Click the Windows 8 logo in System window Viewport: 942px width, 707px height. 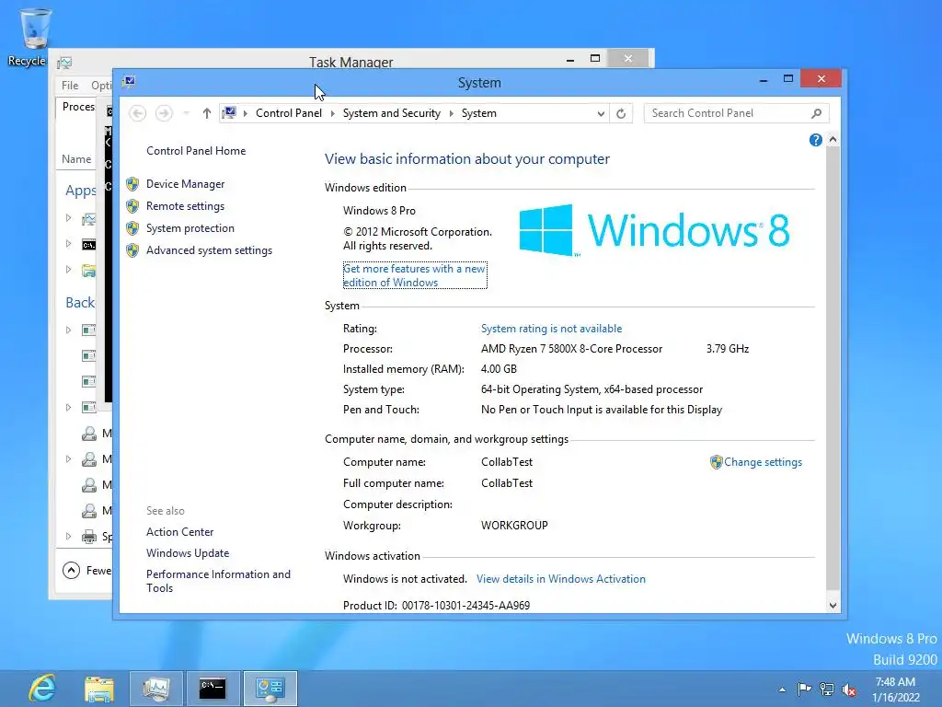click(654, 230)
